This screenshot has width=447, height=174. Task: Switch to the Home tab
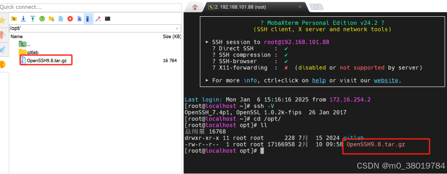195,7
